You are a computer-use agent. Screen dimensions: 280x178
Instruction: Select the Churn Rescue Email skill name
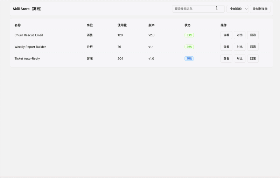click(29, 35)
